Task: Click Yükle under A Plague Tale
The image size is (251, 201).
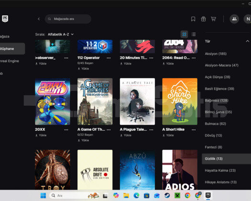Action: coord(126,135)
